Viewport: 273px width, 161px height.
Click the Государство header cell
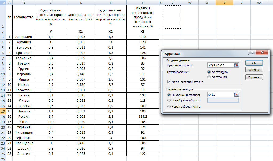[24, 17]
